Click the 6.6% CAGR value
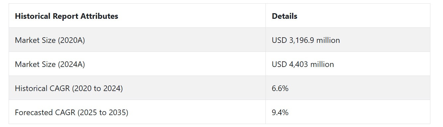443x127 pixels. 280,88
